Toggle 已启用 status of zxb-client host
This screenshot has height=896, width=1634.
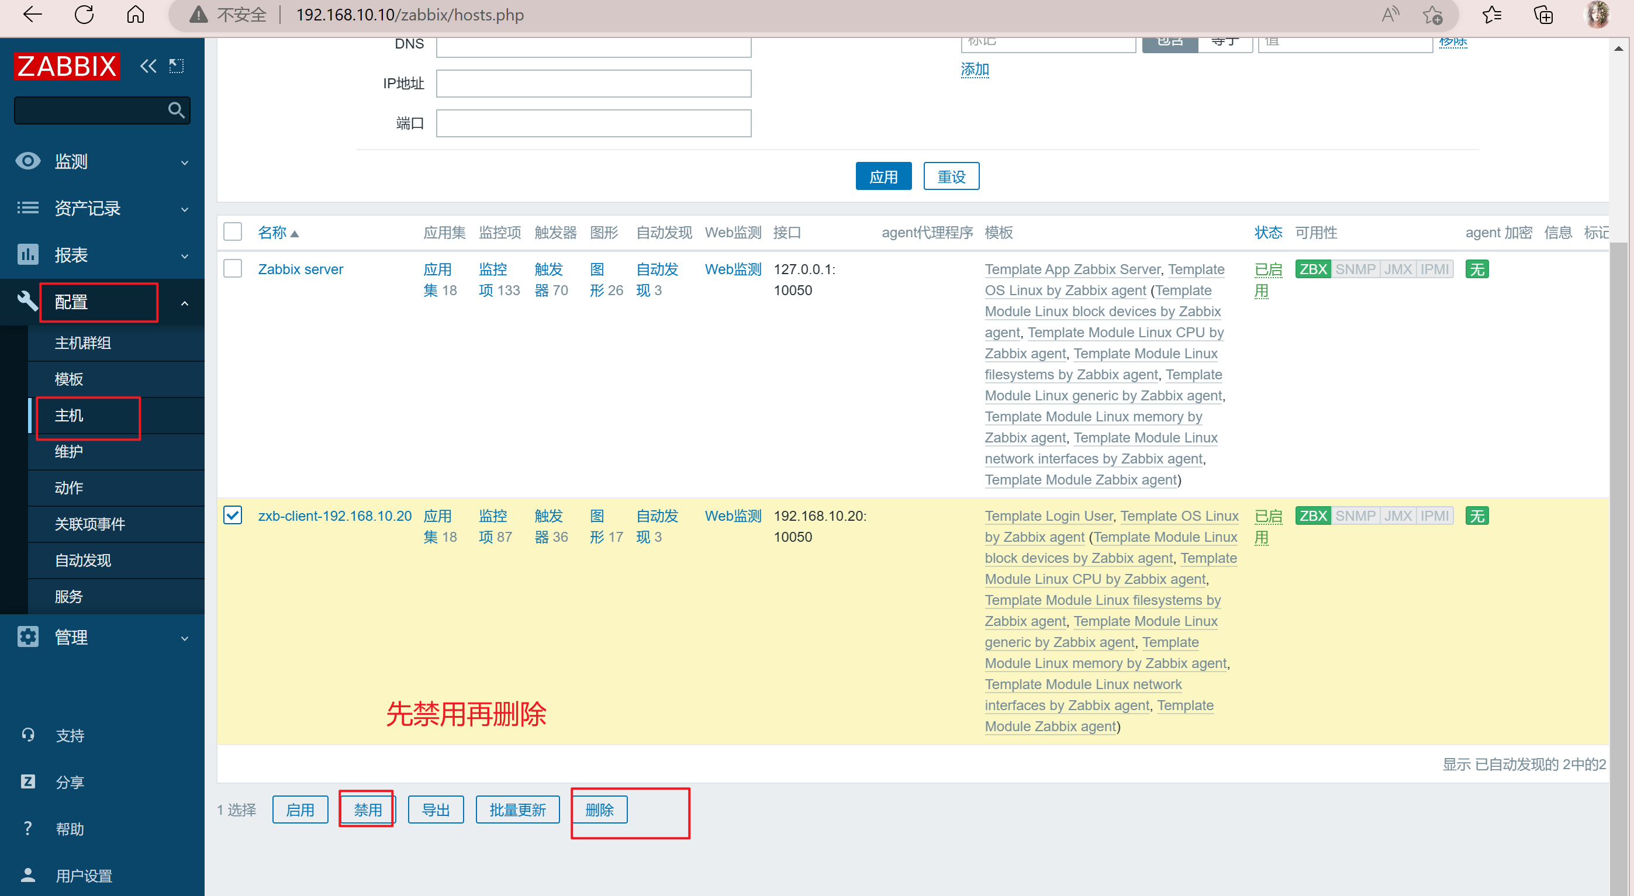(1268, 526)
